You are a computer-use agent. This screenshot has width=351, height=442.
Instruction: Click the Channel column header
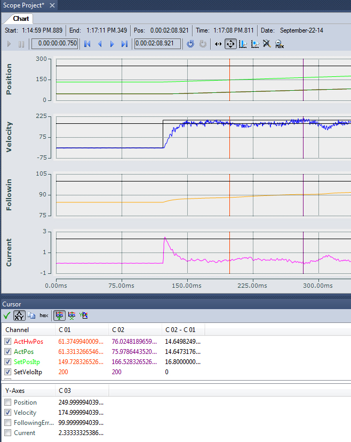(x=28, y=330)
